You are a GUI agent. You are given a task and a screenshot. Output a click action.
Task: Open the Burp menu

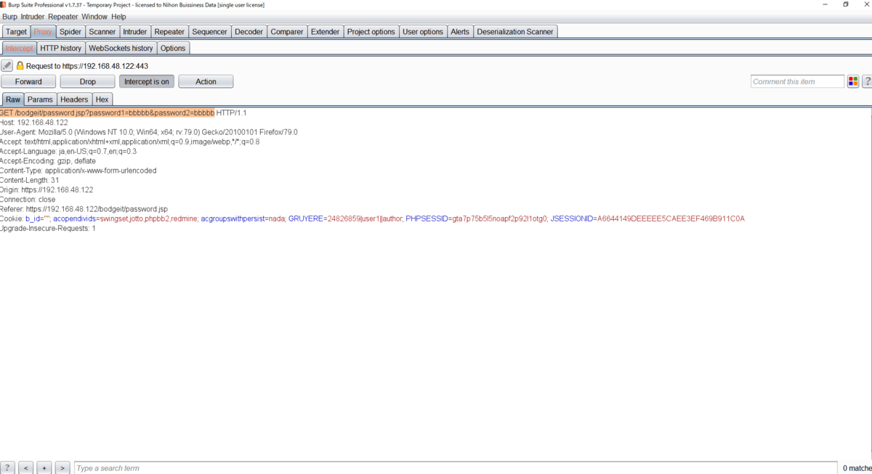click(10, 17)
